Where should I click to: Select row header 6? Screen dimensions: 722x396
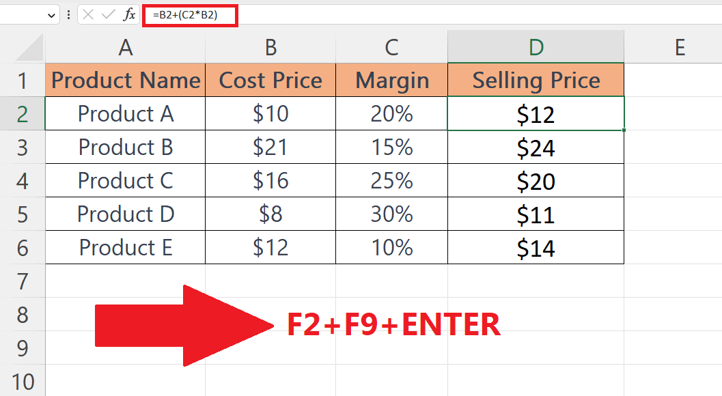pyautogui.click(x=24, y=247)
